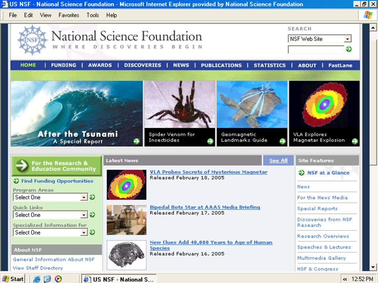The width and height of the screenshot is (378, 283).
Task: Go to the NEWS nav tab
Action: pos(181,65)
